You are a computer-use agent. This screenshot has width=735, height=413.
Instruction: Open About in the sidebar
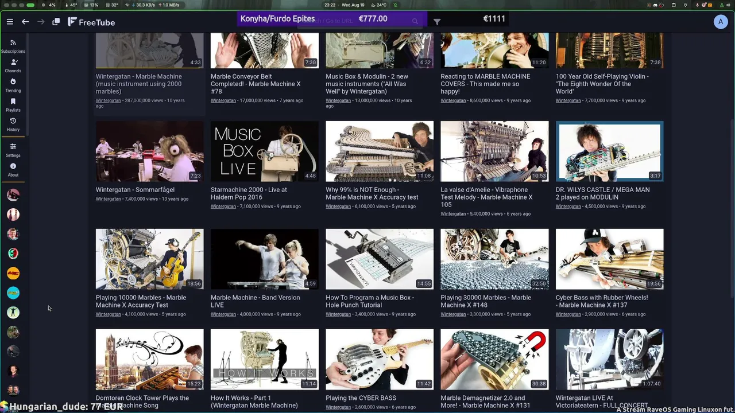13,170
